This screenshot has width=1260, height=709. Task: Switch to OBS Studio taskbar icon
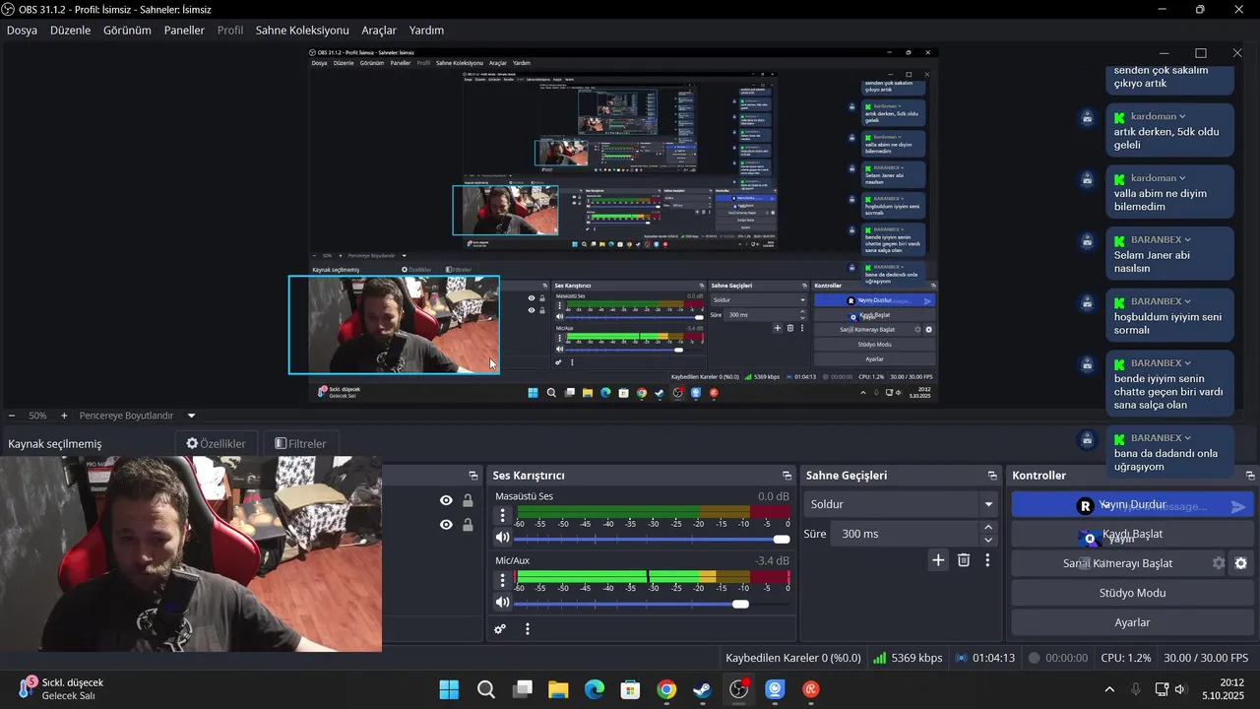click(738, 689)
